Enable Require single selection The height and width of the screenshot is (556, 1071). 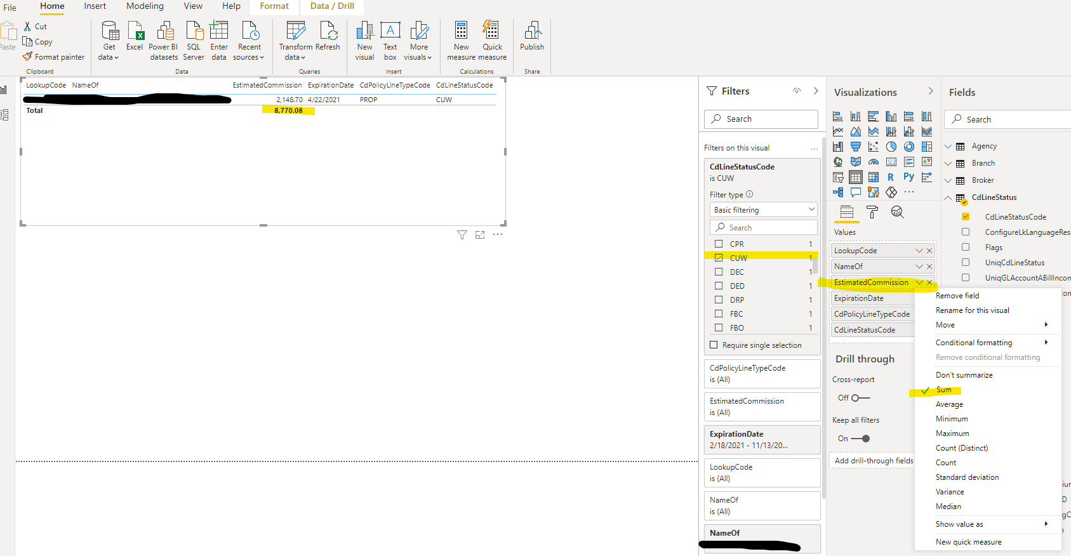(x=714, y=345)
